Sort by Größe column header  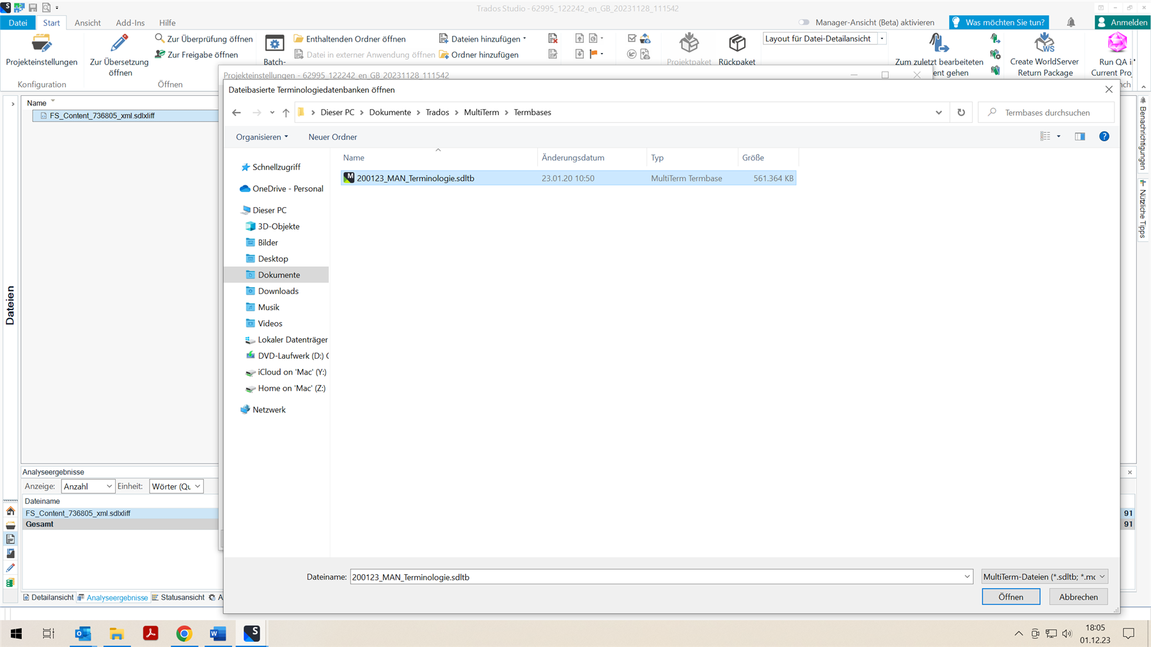coord(767,158)
